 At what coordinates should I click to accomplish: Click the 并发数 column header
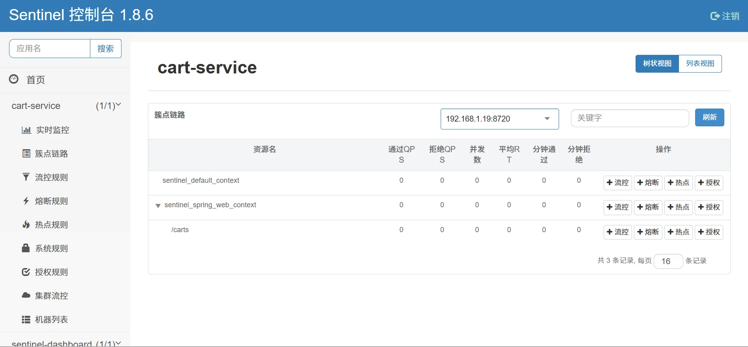tap(477, 154)
